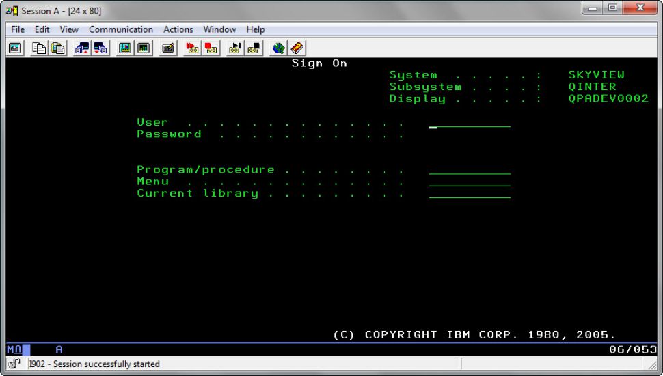This screenshot has width=663, height=376.
Task: Click the Print Screen toolbar icon
Action: click(15, 48)
